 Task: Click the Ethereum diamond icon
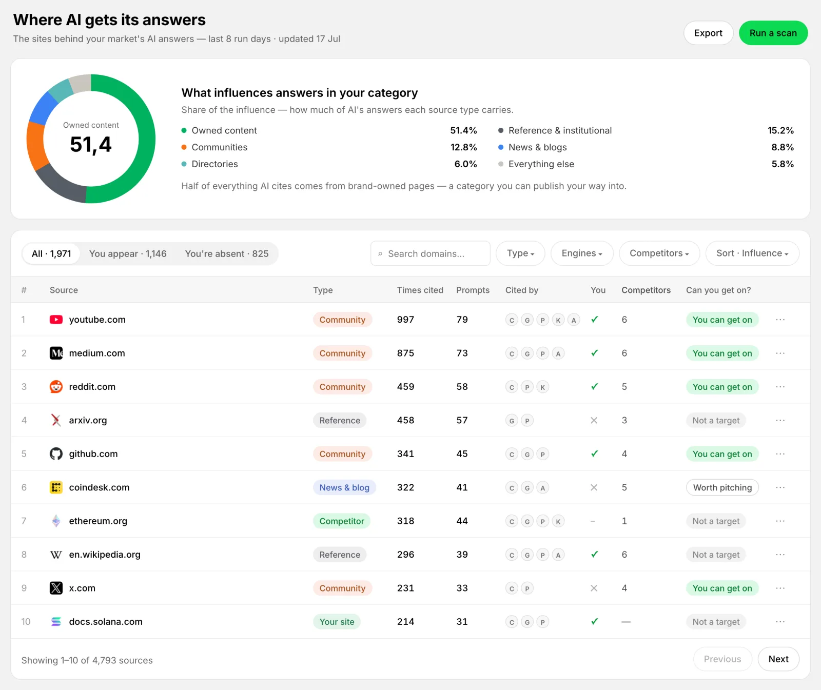56,521
